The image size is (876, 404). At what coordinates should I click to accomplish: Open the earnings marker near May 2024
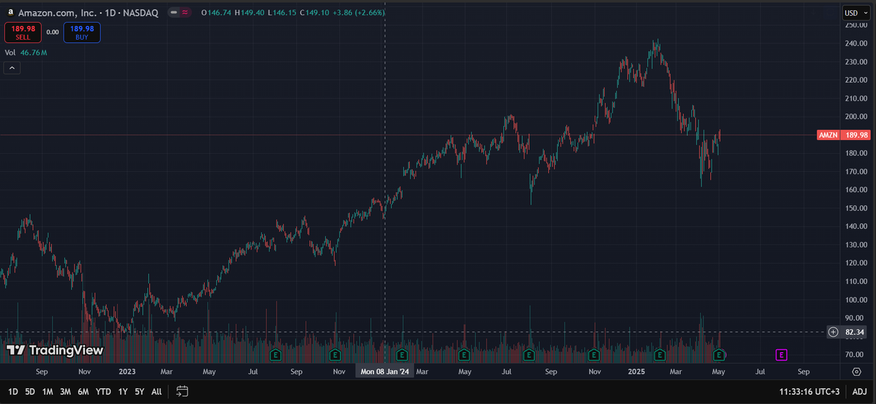pyautogui.click(x=464, y=355)
